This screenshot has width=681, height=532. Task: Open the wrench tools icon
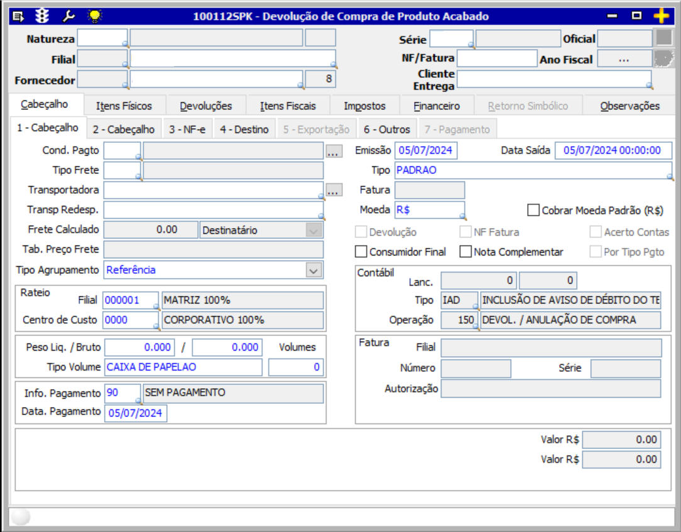point(68,16)
